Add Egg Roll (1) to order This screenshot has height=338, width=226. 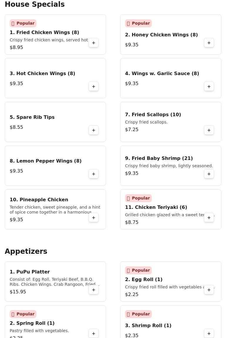(x=209, y=290)
